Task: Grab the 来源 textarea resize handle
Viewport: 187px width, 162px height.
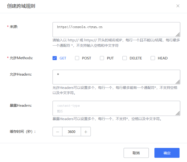Action: pyautogui.click(x=178, y=35)
